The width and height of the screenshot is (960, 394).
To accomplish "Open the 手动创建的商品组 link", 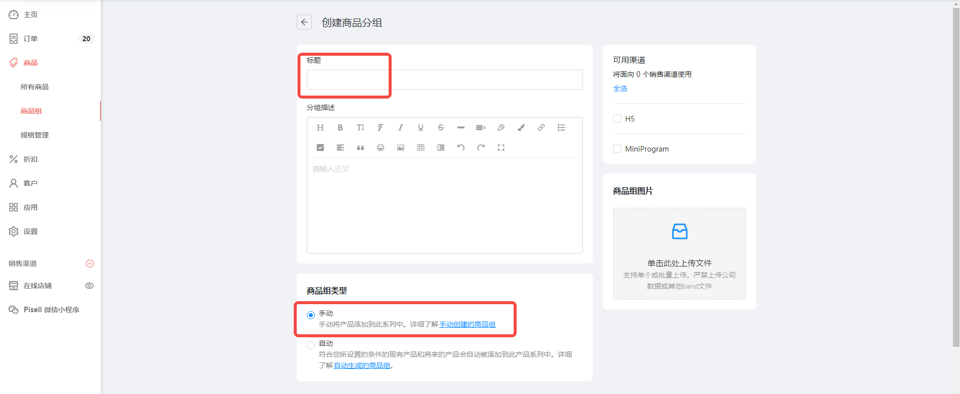I will 467,324.
